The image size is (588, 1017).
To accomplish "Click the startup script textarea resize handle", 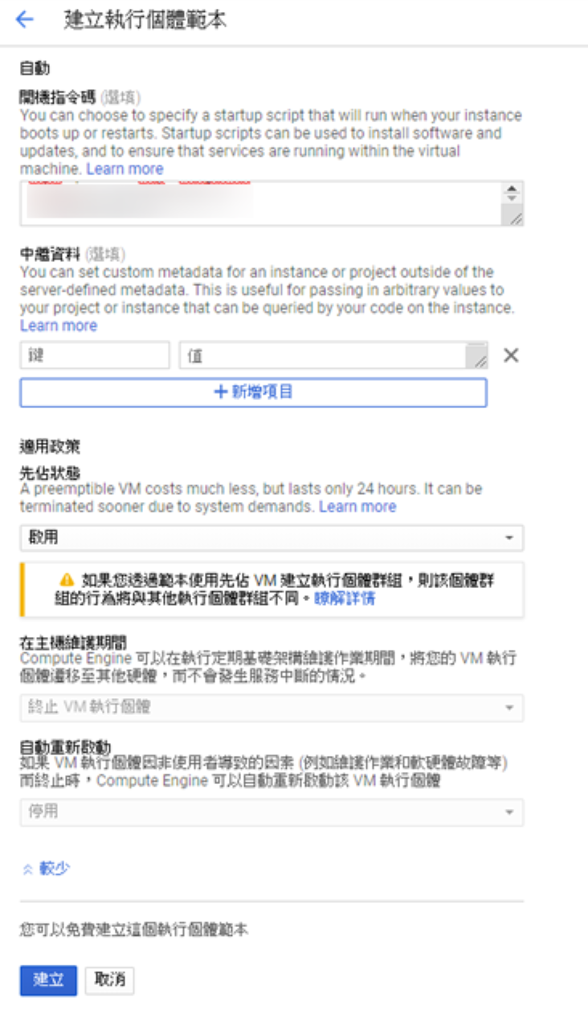I will point(517,218).
